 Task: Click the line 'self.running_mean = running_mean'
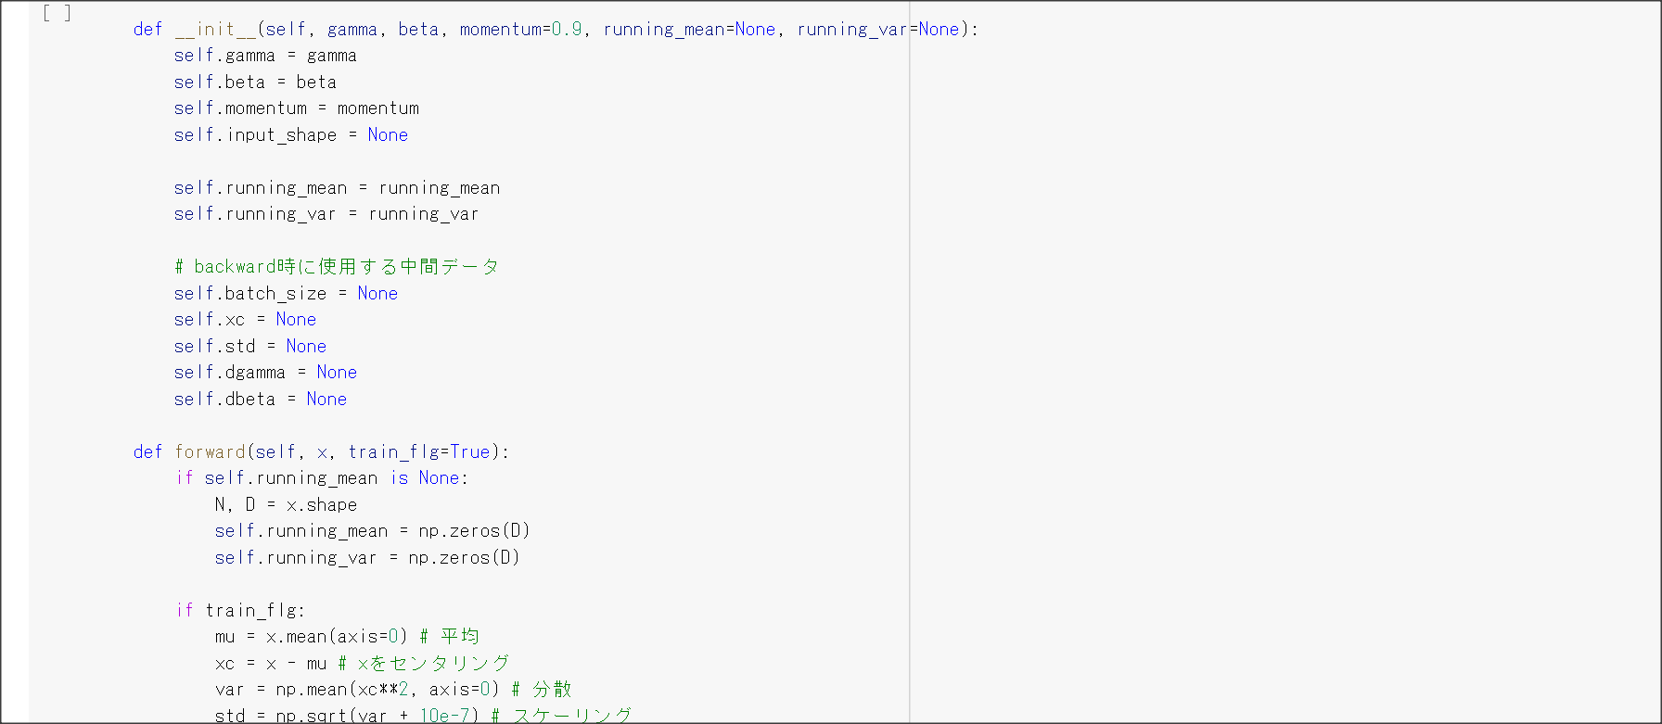337,188
